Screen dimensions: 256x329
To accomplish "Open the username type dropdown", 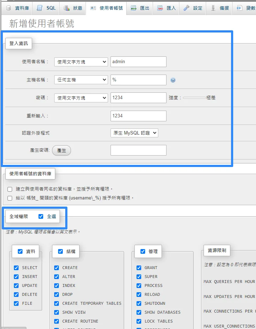I will (81, 62).
